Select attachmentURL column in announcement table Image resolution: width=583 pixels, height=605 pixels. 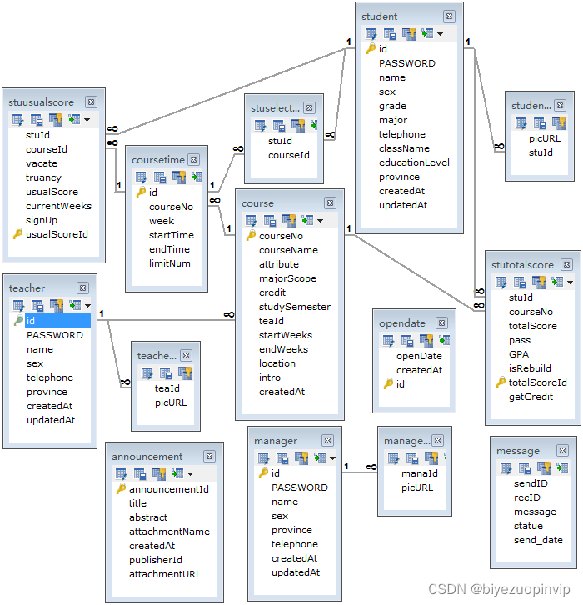165,574
